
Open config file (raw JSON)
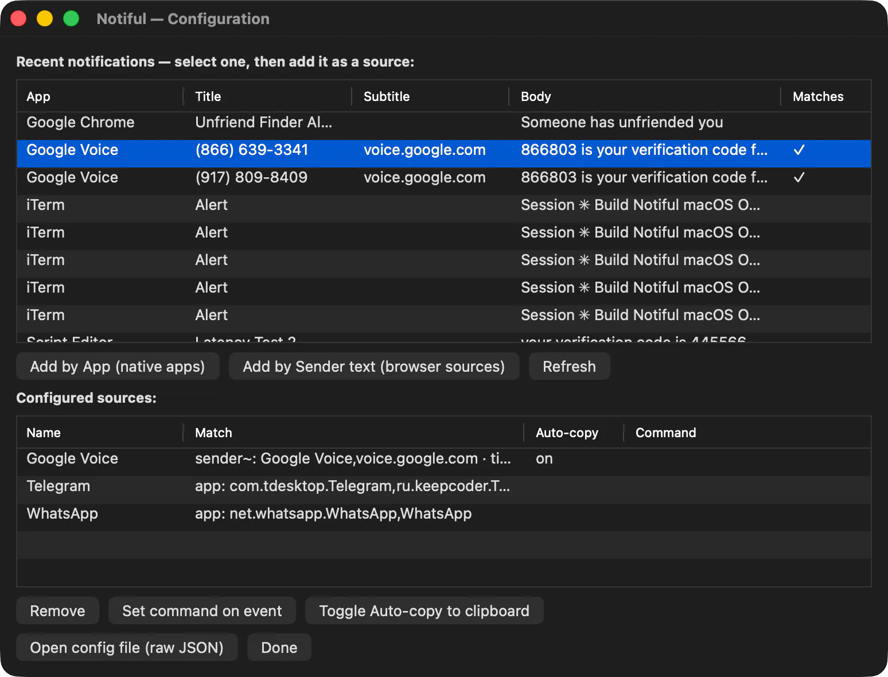click(x=127, y=648)
